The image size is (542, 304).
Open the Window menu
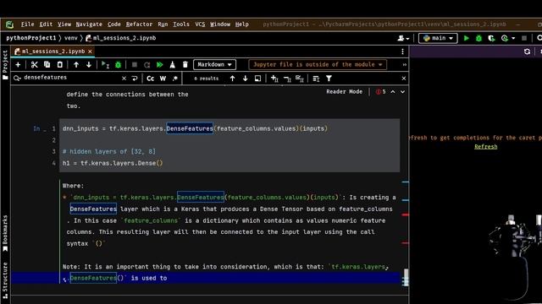[x=220, y=24]
